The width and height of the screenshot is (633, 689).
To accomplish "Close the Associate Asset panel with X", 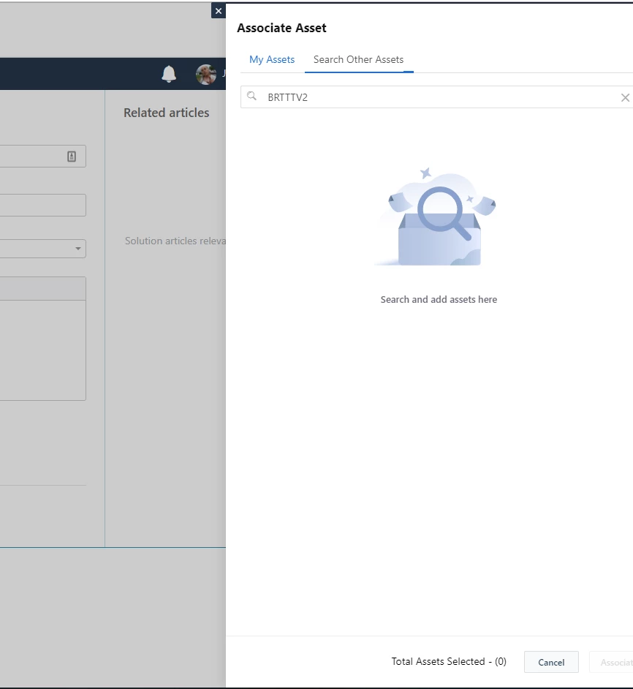I will 219,11.
